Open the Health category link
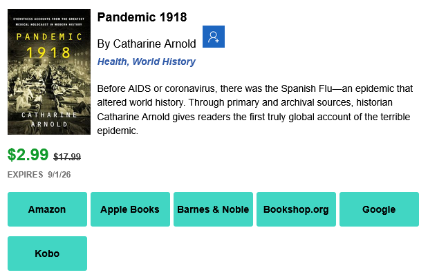This screenshot has width=428, height=277. pos(113,61)
